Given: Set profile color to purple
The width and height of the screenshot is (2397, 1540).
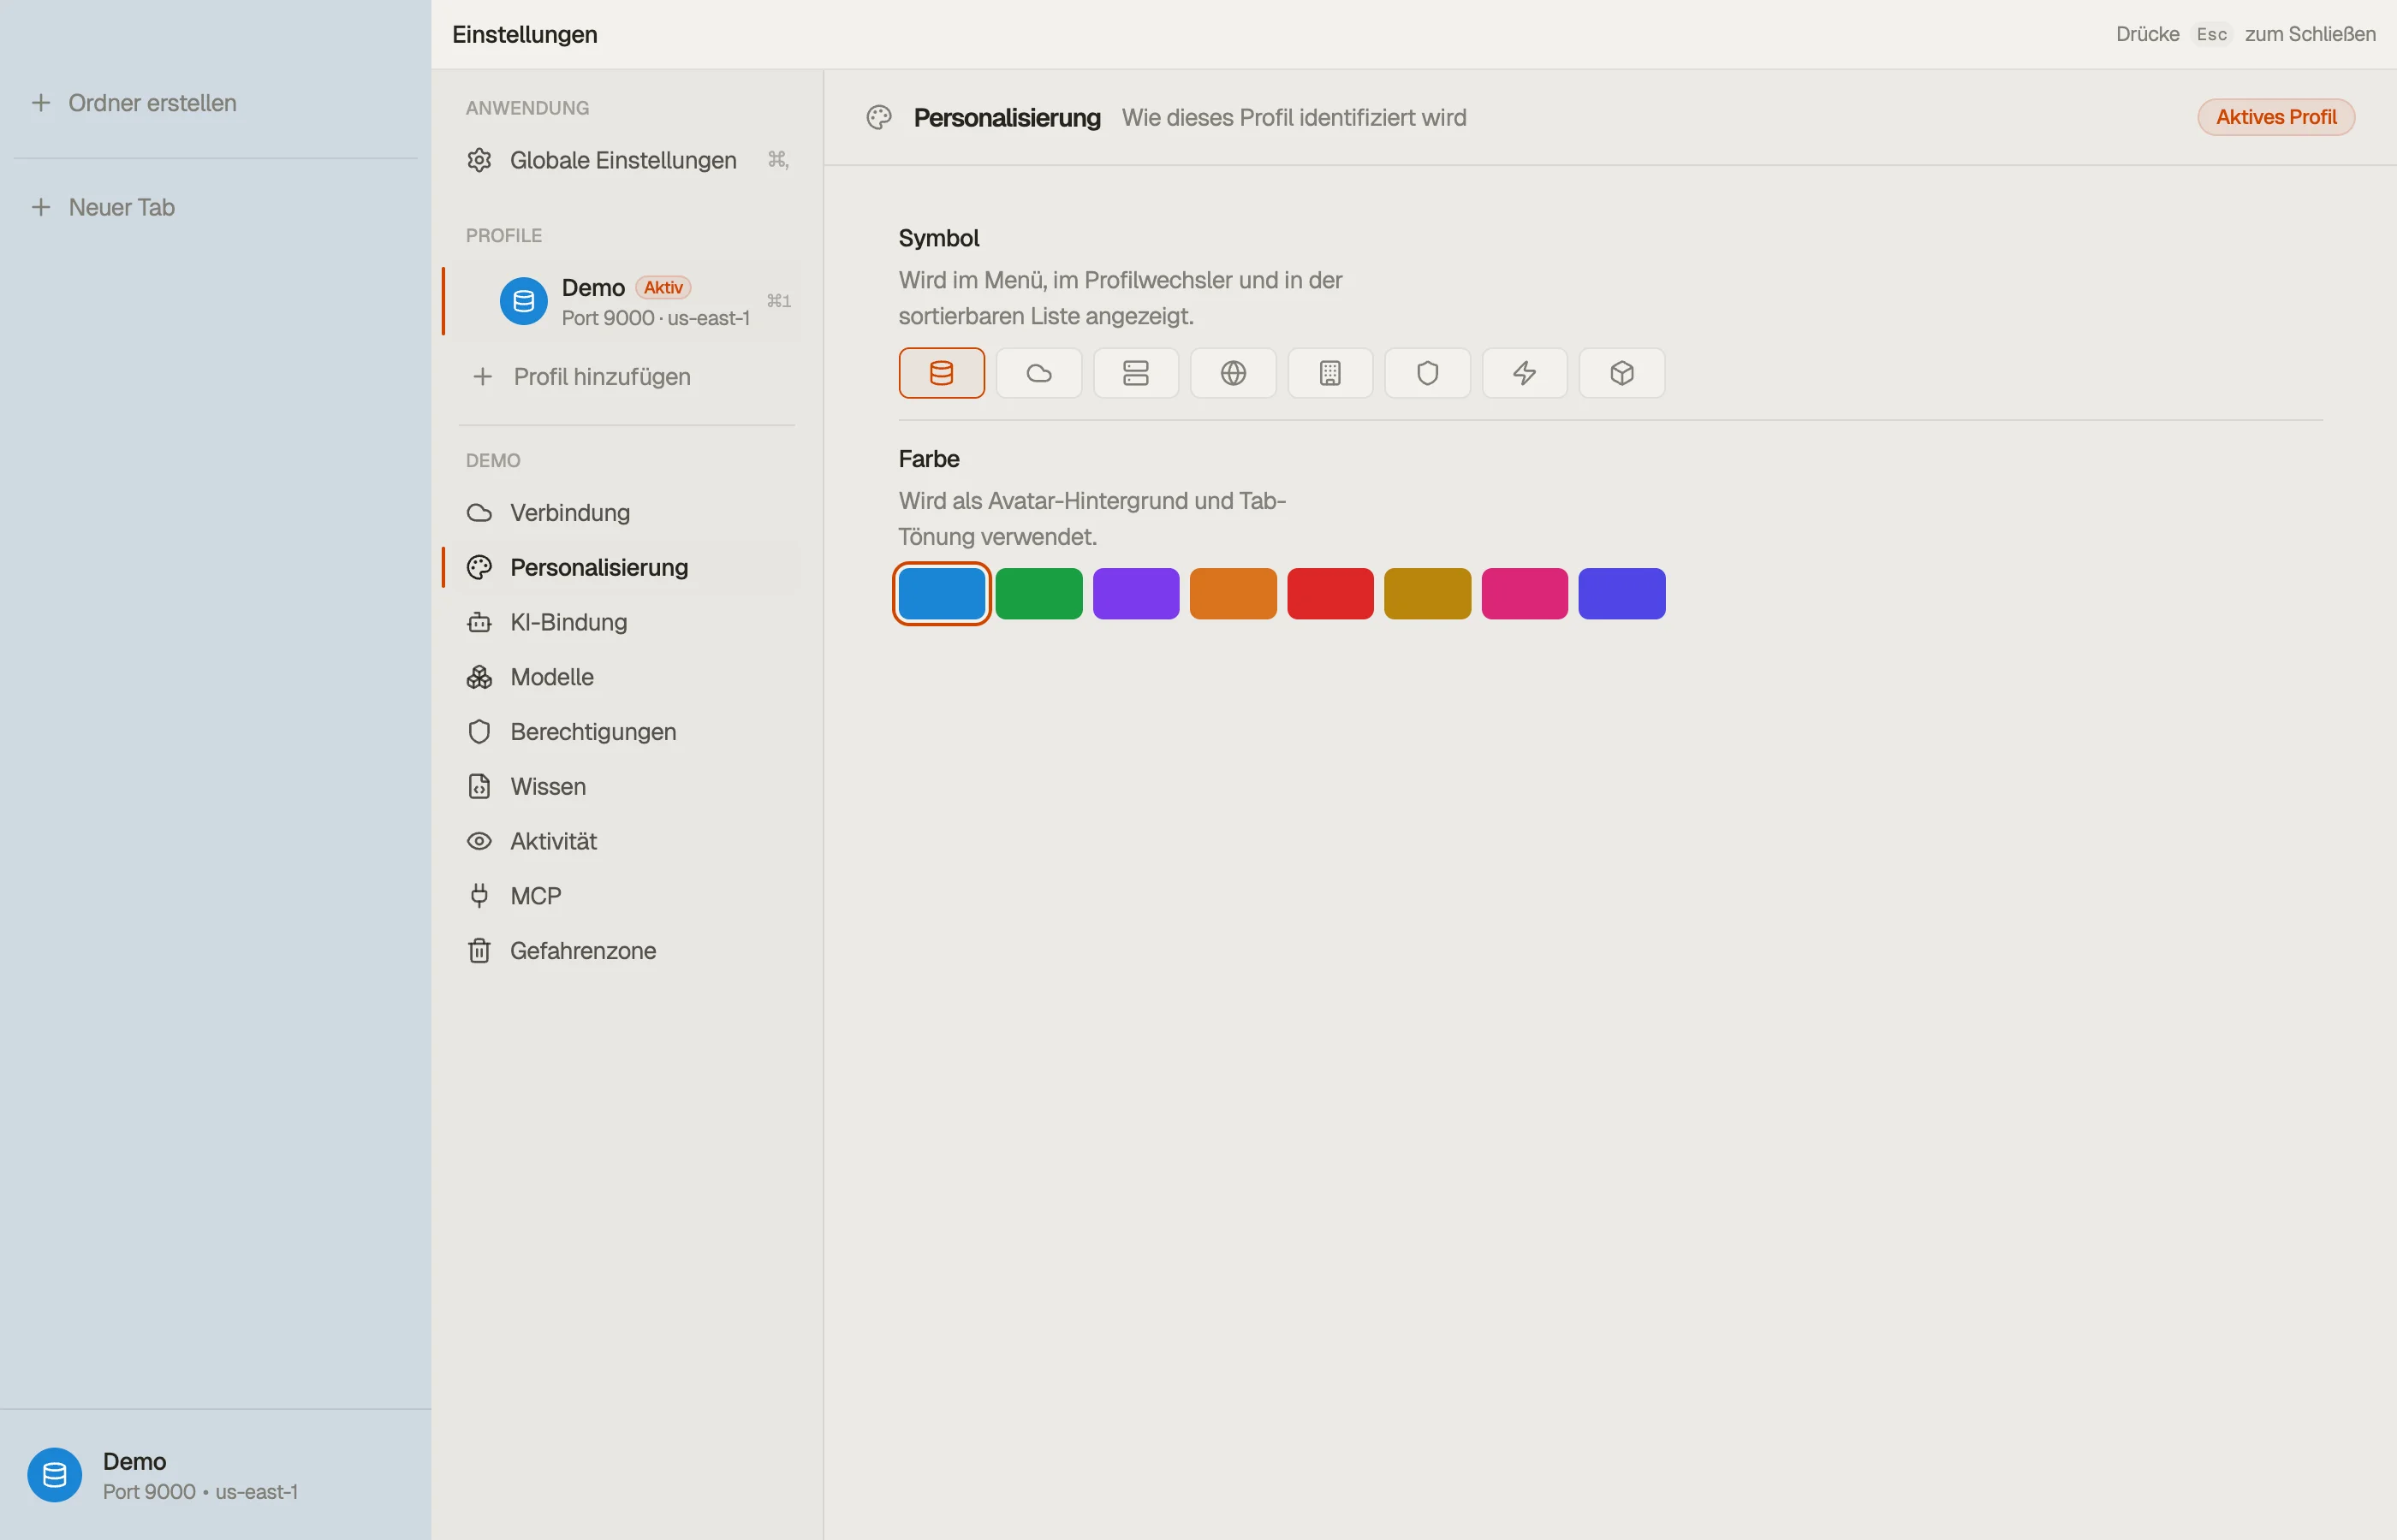Looking at the screenshot, I should [1135, 594].
